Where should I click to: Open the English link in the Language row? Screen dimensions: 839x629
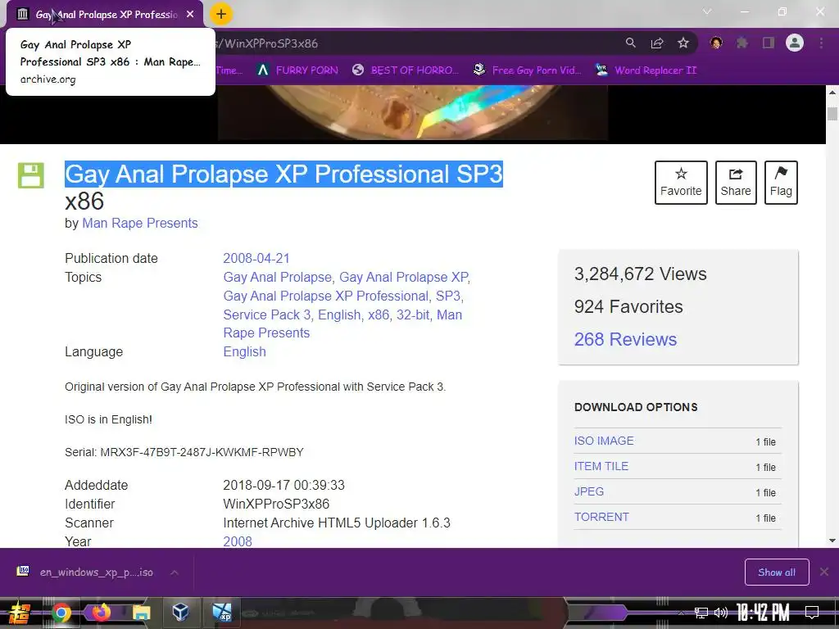pyautogui.click(x=244, y=351)
